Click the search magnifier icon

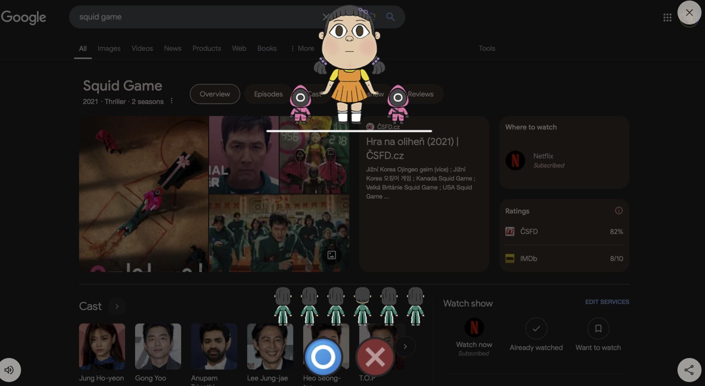(390, 17)
